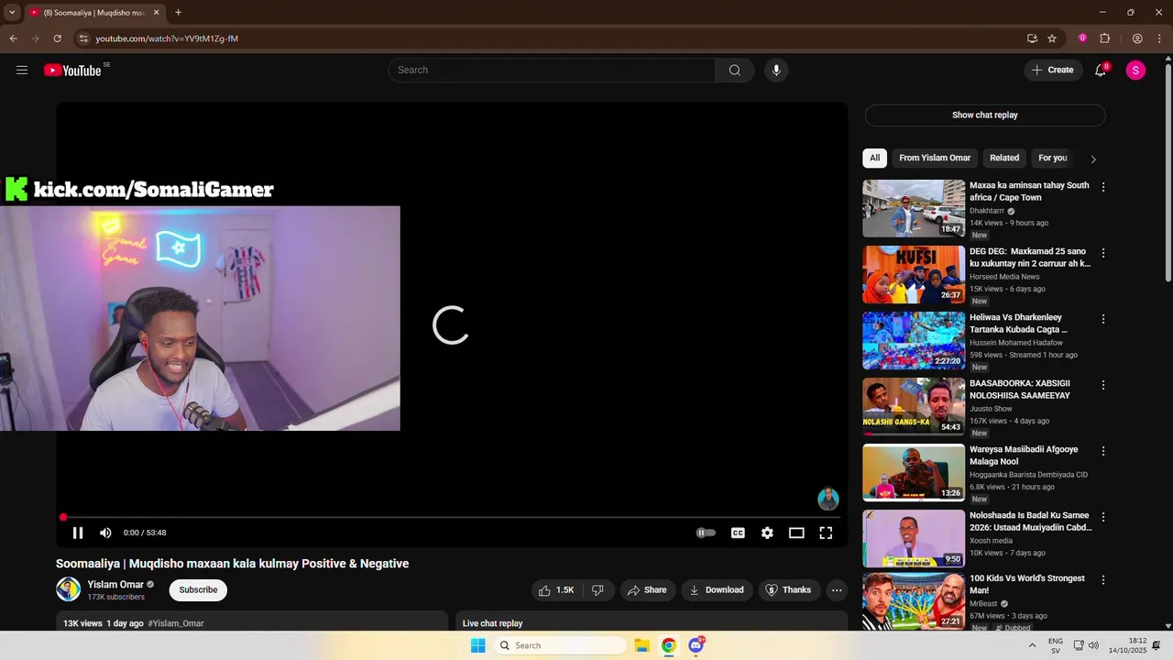Click the browser address bar URL
This screenshot has width=1173, height=660.
pyautogui.click(x=167, y=38)
